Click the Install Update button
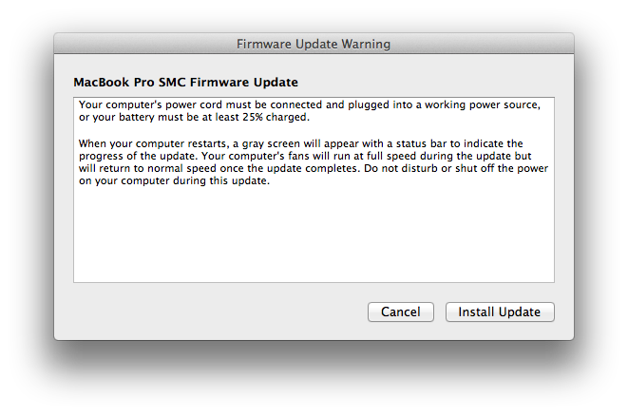 (x=499, y=311)
